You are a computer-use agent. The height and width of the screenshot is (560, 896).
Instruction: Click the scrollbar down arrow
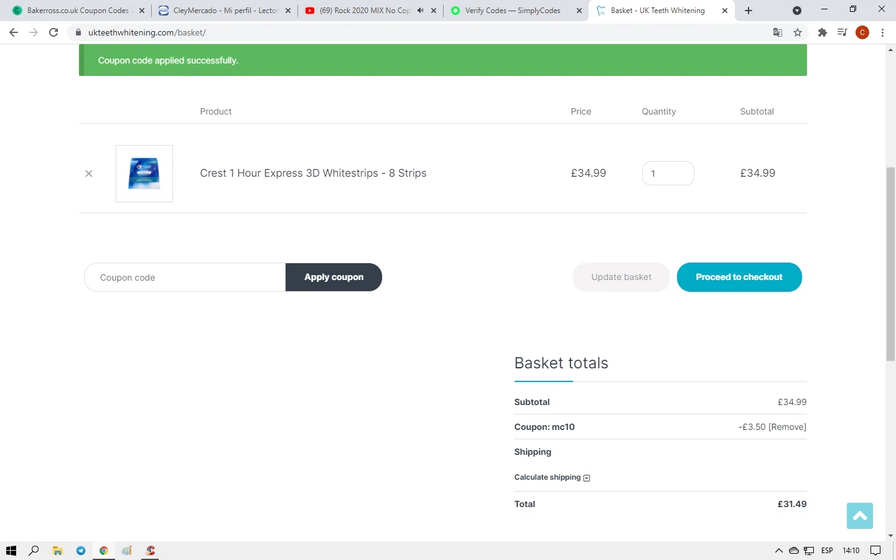[x=890, y=536]
